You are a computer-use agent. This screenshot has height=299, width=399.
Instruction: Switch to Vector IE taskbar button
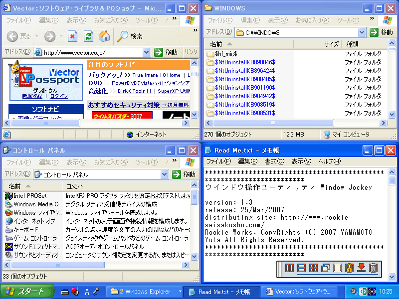299,292
